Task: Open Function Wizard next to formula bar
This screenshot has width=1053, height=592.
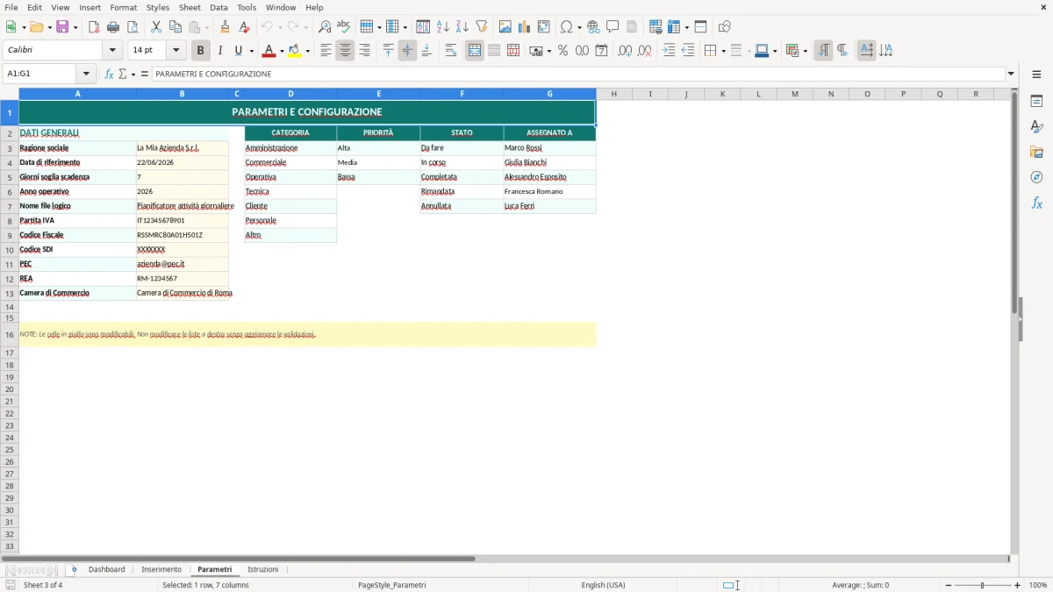Action: (x=109, y=75)
